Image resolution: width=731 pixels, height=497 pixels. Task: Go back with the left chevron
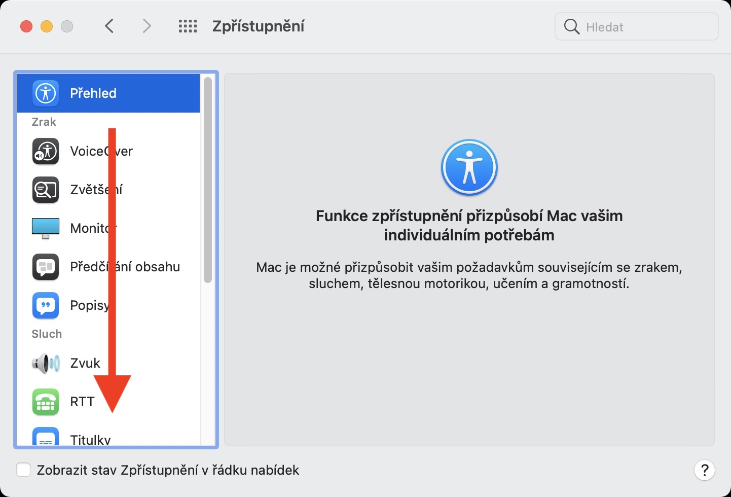pos(109,26)
